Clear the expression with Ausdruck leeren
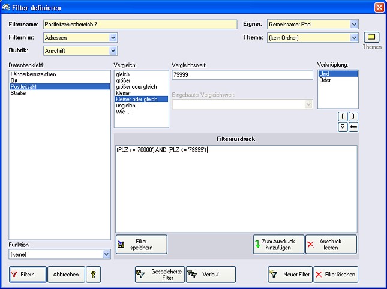Screen dimensions: 387x289 coord(331,244)
